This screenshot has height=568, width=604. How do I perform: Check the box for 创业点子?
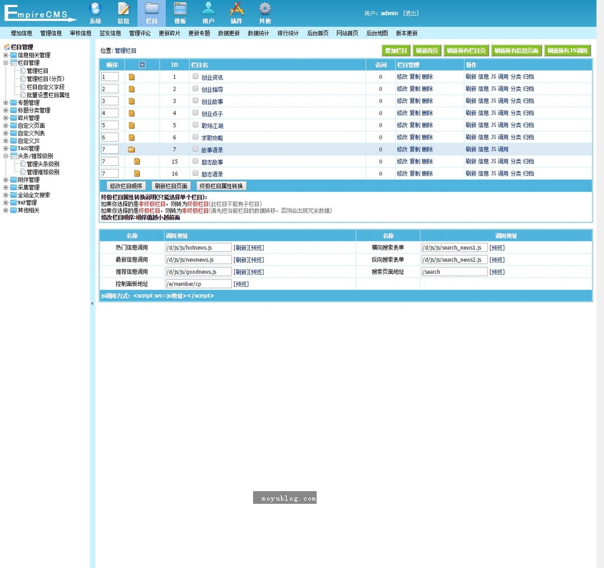(x=195, y=112)
